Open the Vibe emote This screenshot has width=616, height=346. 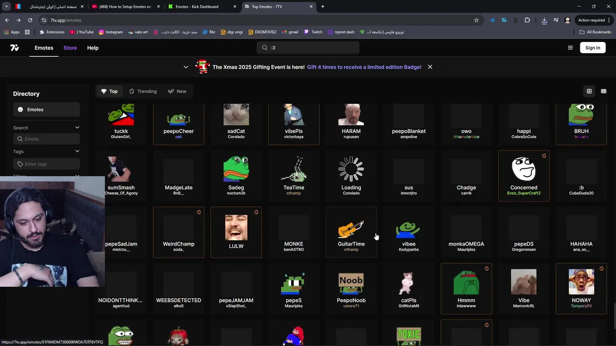pyautogui.click(x=524, y=288)
